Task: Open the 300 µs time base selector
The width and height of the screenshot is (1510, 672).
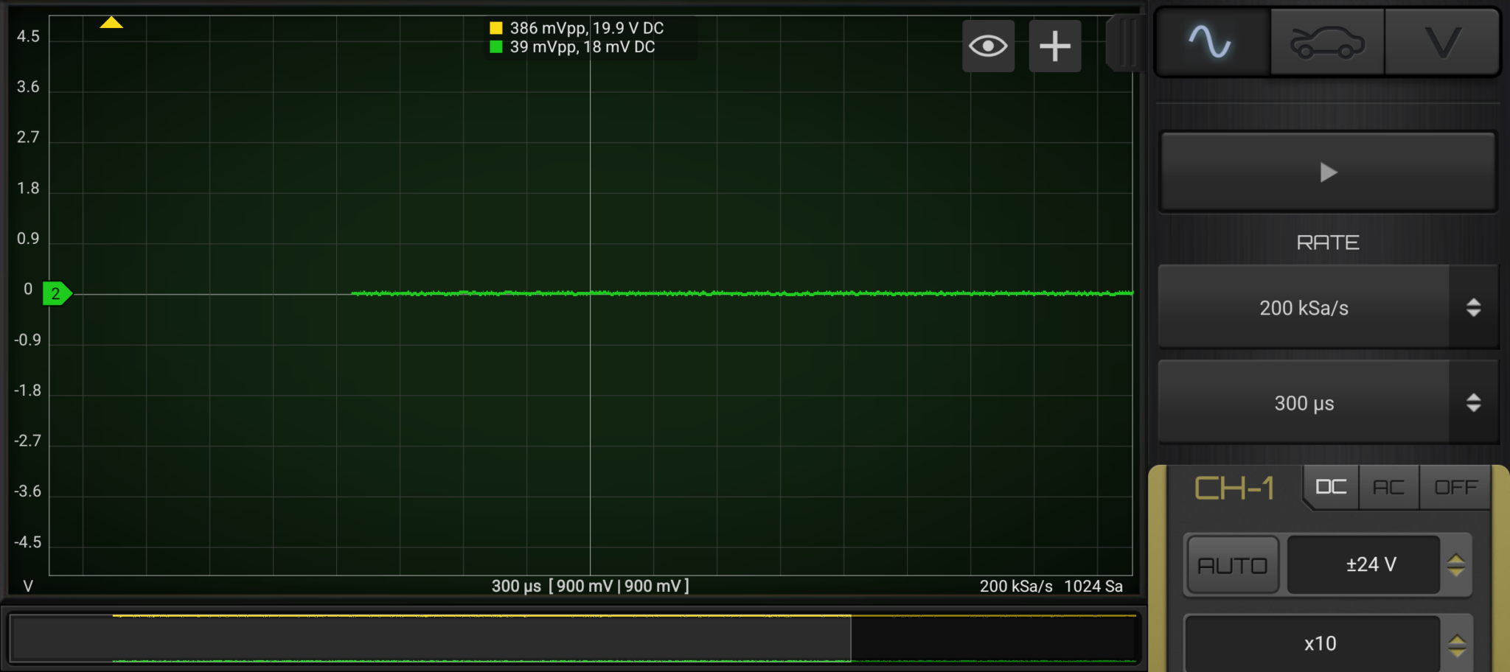Action: 1303,403
